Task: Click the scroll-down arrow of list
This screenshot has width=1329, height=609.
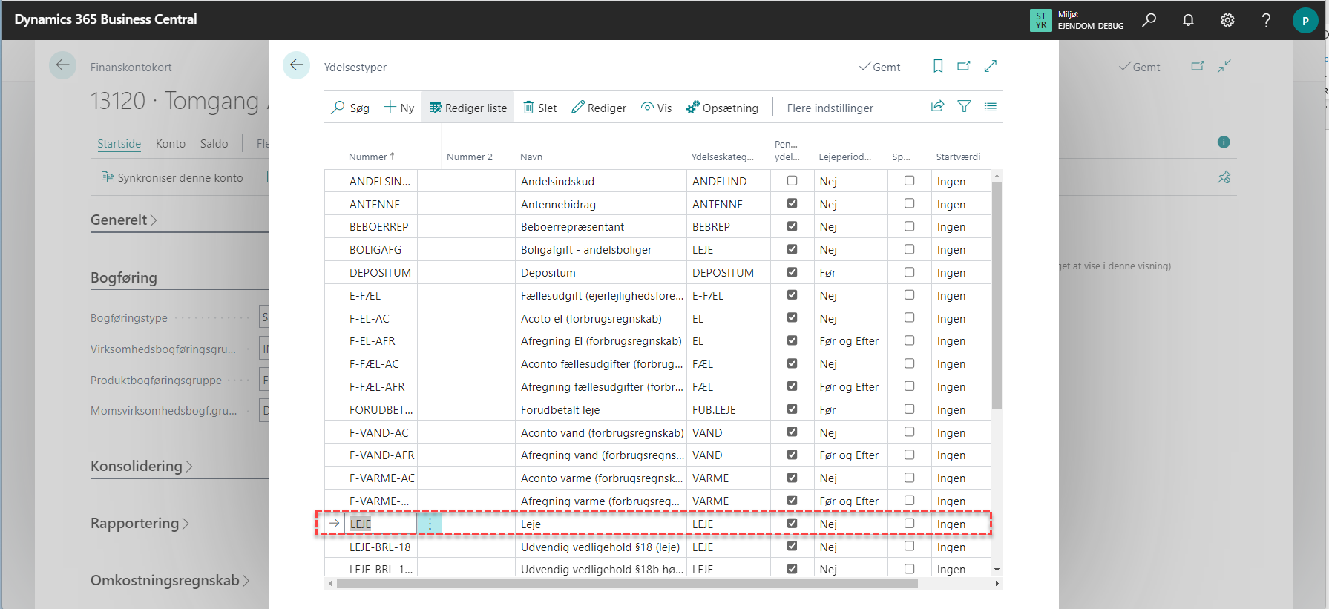Action: (x=997, y=570)
